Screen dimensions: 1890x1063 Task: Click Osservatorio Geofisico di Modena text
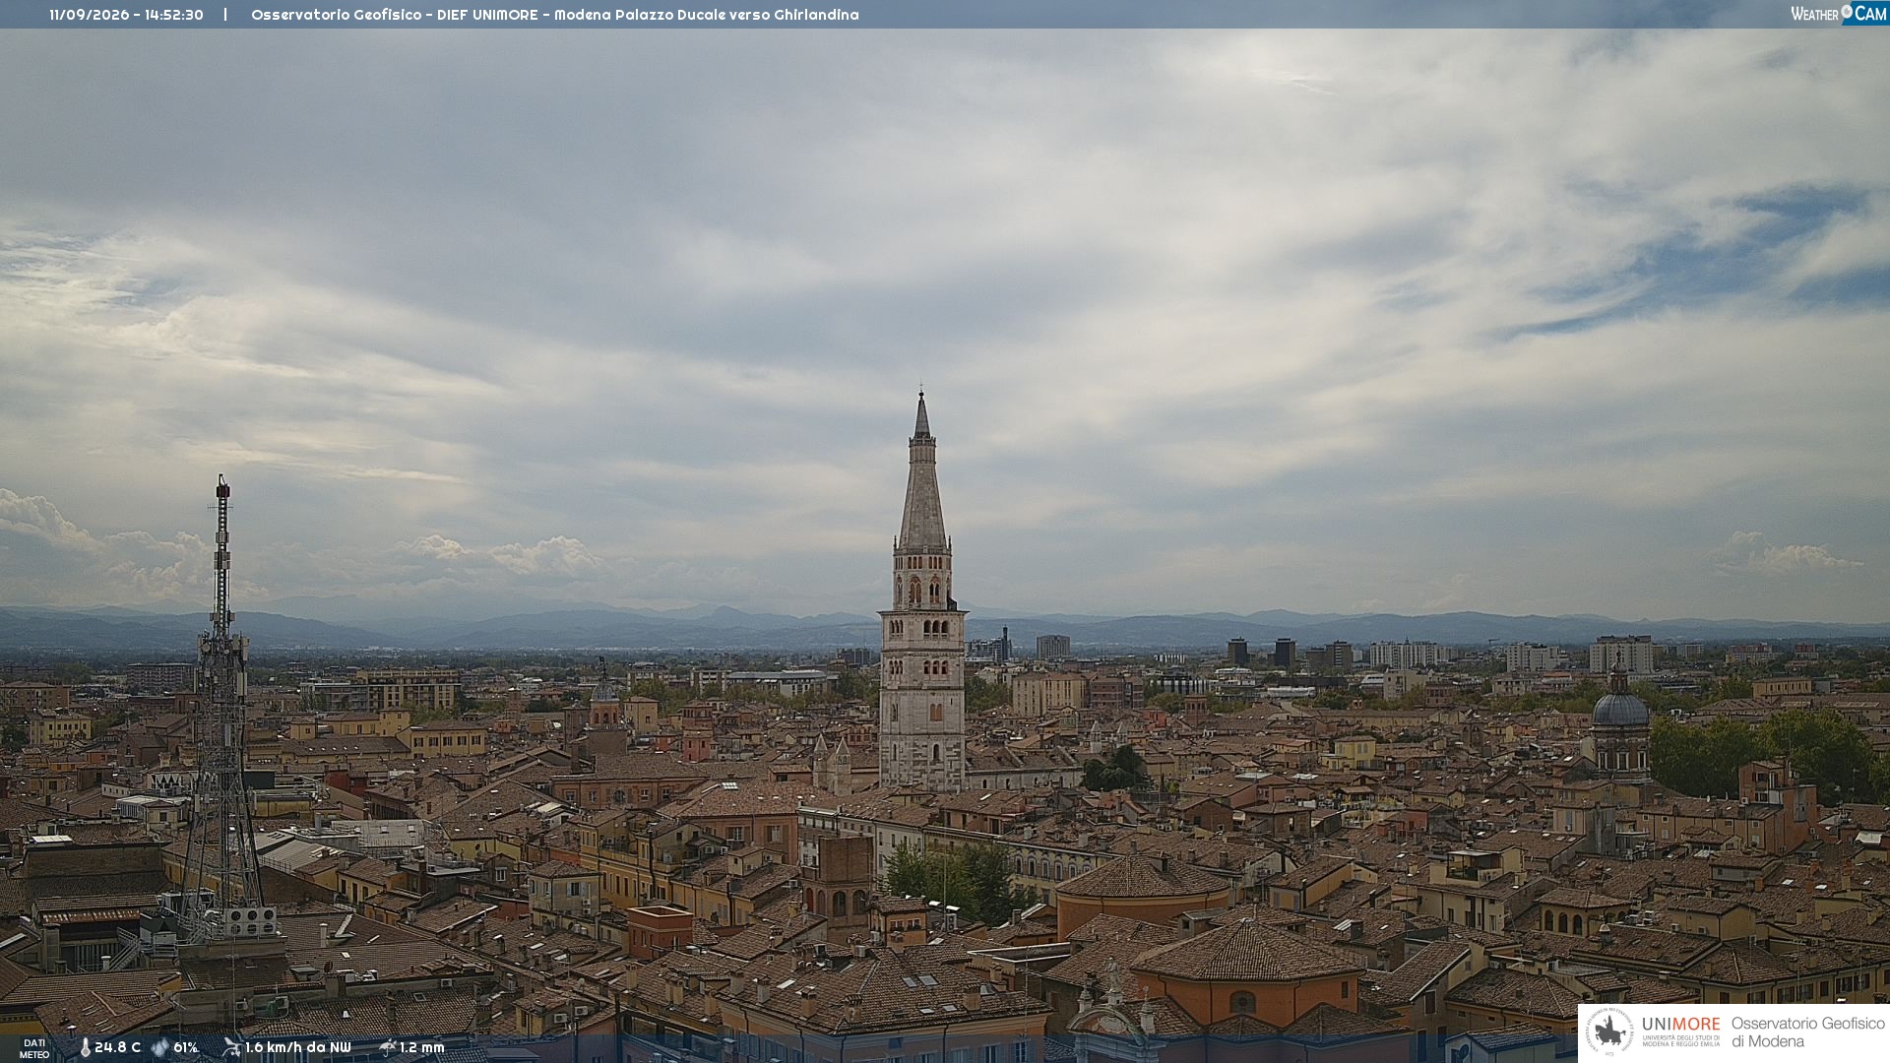[1807, 1032]
